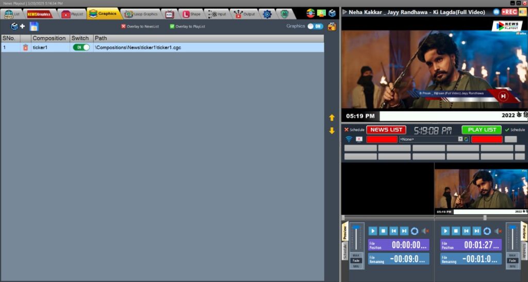Screen dimensions: 528x282
Task: Refresh the <None> dropdown with sync icon
Action: (x=466, y=139)
